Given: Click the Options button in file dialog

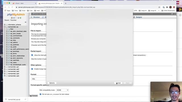Looking at the screenshot, I should coord(52,83).
